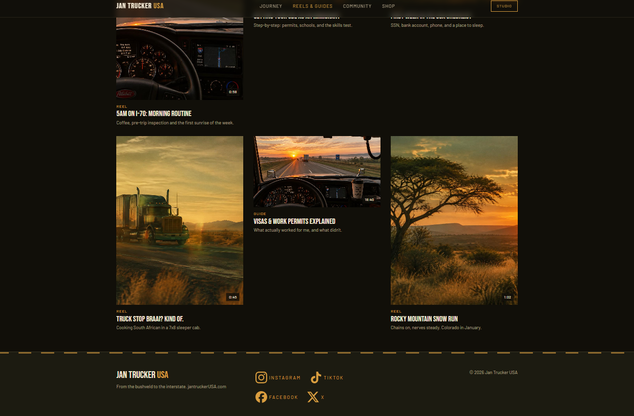
Task: Click the Jan Trucker USA header logo
Action: coord(140,6)
